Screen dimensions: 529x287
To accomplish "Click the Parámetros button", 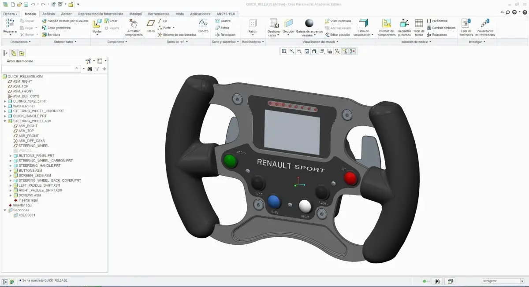I will [437, 21].
